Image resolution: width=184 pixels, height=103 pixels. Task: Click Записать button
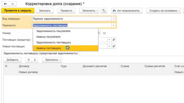(45, 11)
